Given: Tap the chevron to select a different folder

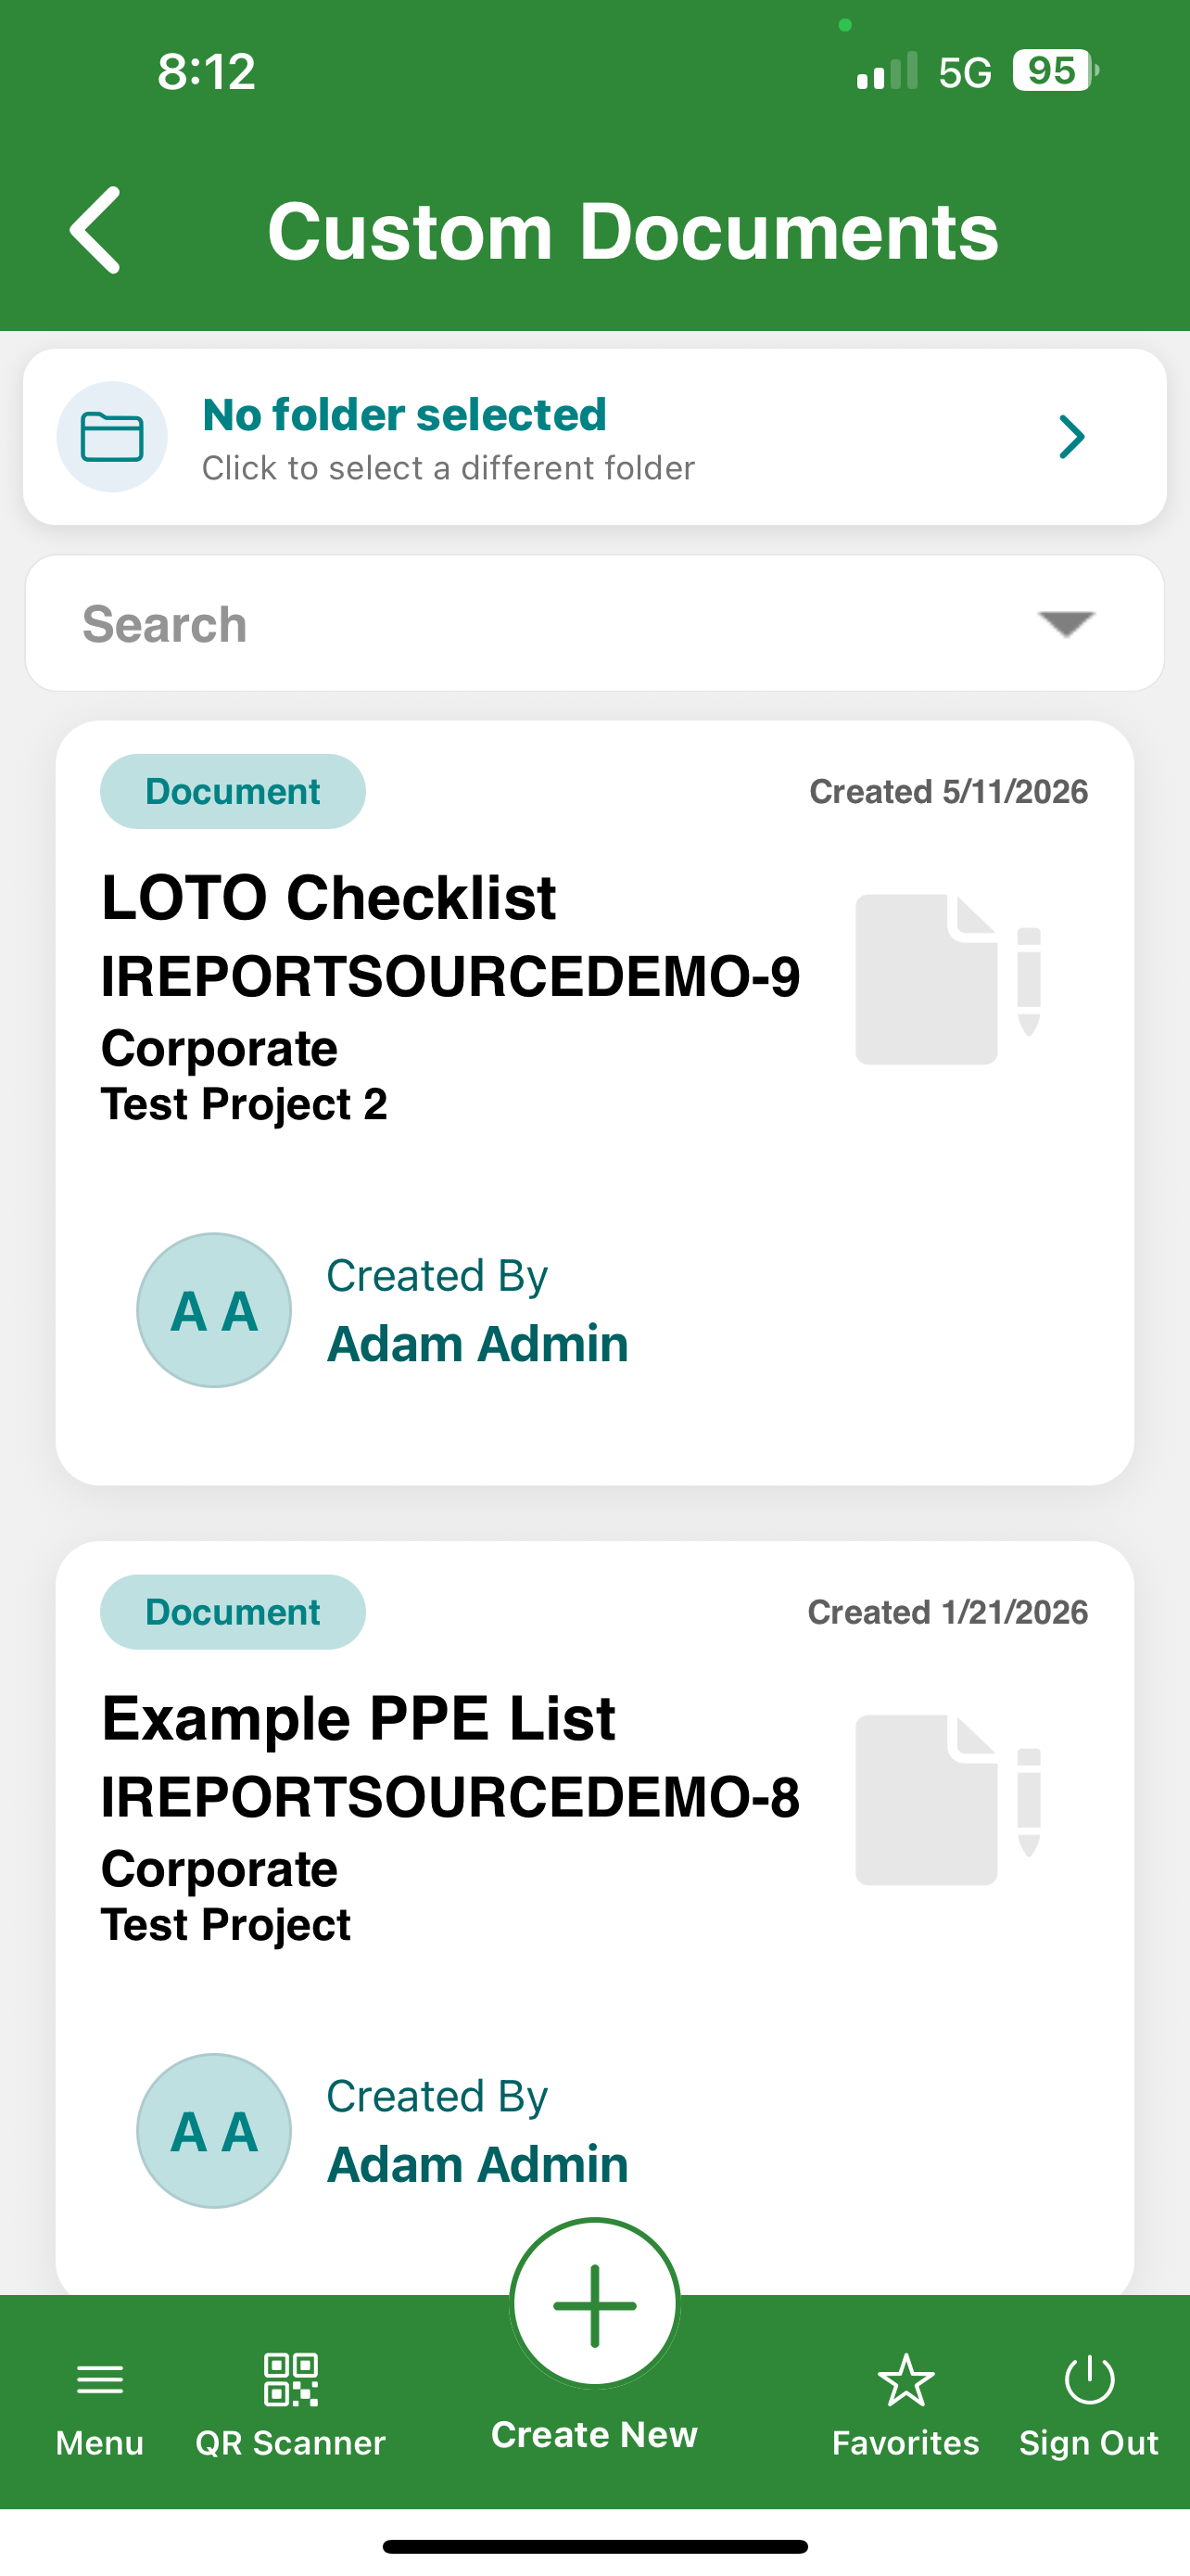Looking at the screenshot, I should click(1072, 437).
